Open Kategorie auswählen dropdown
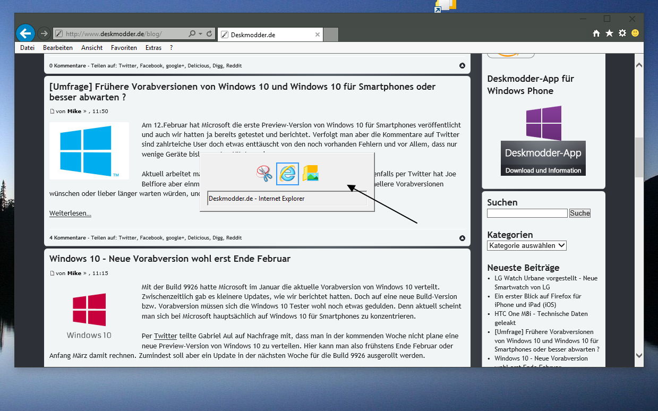This screenshot has height=411, width=658. tap(527, 245)
